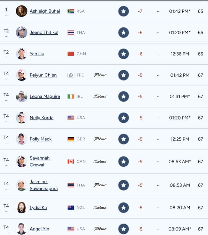
Task: Open Nelly Korda's player page
Action: click(42, 118)
